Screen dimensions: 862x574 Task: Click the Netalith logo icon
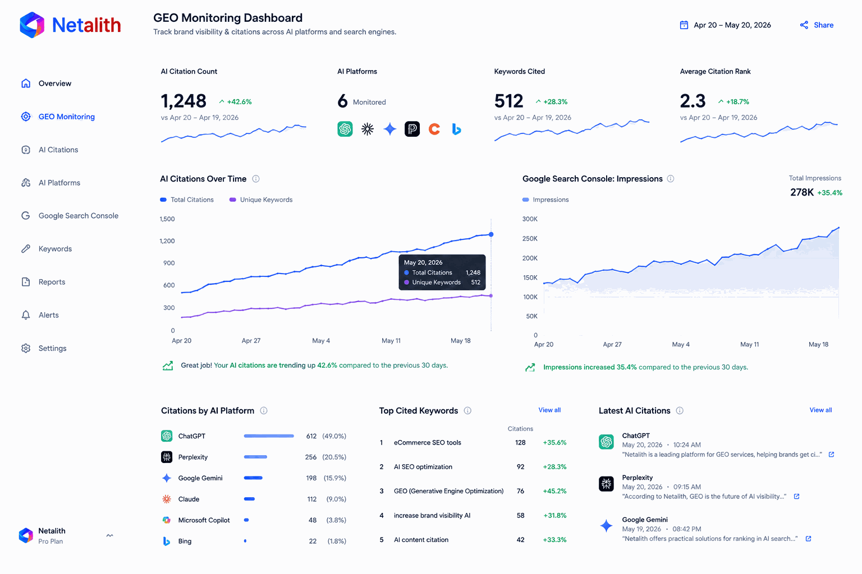32,25
